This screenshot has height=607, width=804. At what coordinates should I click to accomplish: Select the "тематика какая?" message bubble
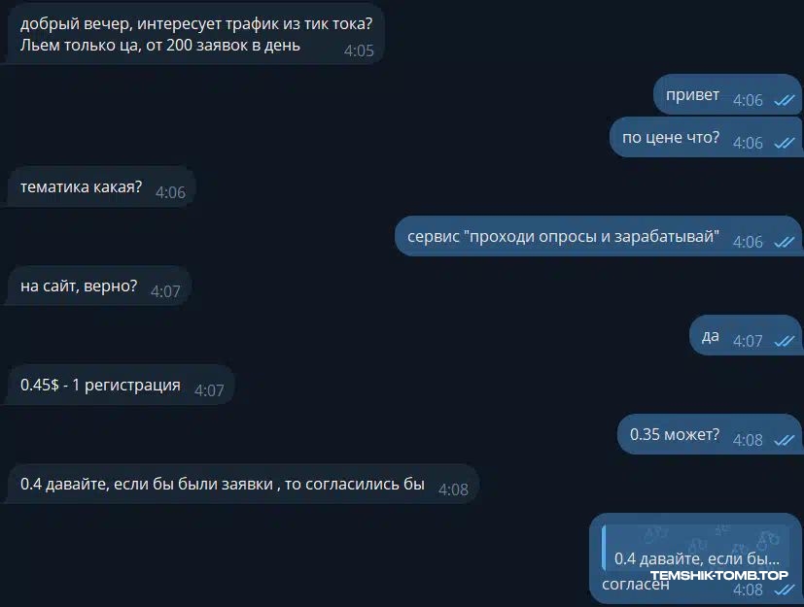click(101, 187)
